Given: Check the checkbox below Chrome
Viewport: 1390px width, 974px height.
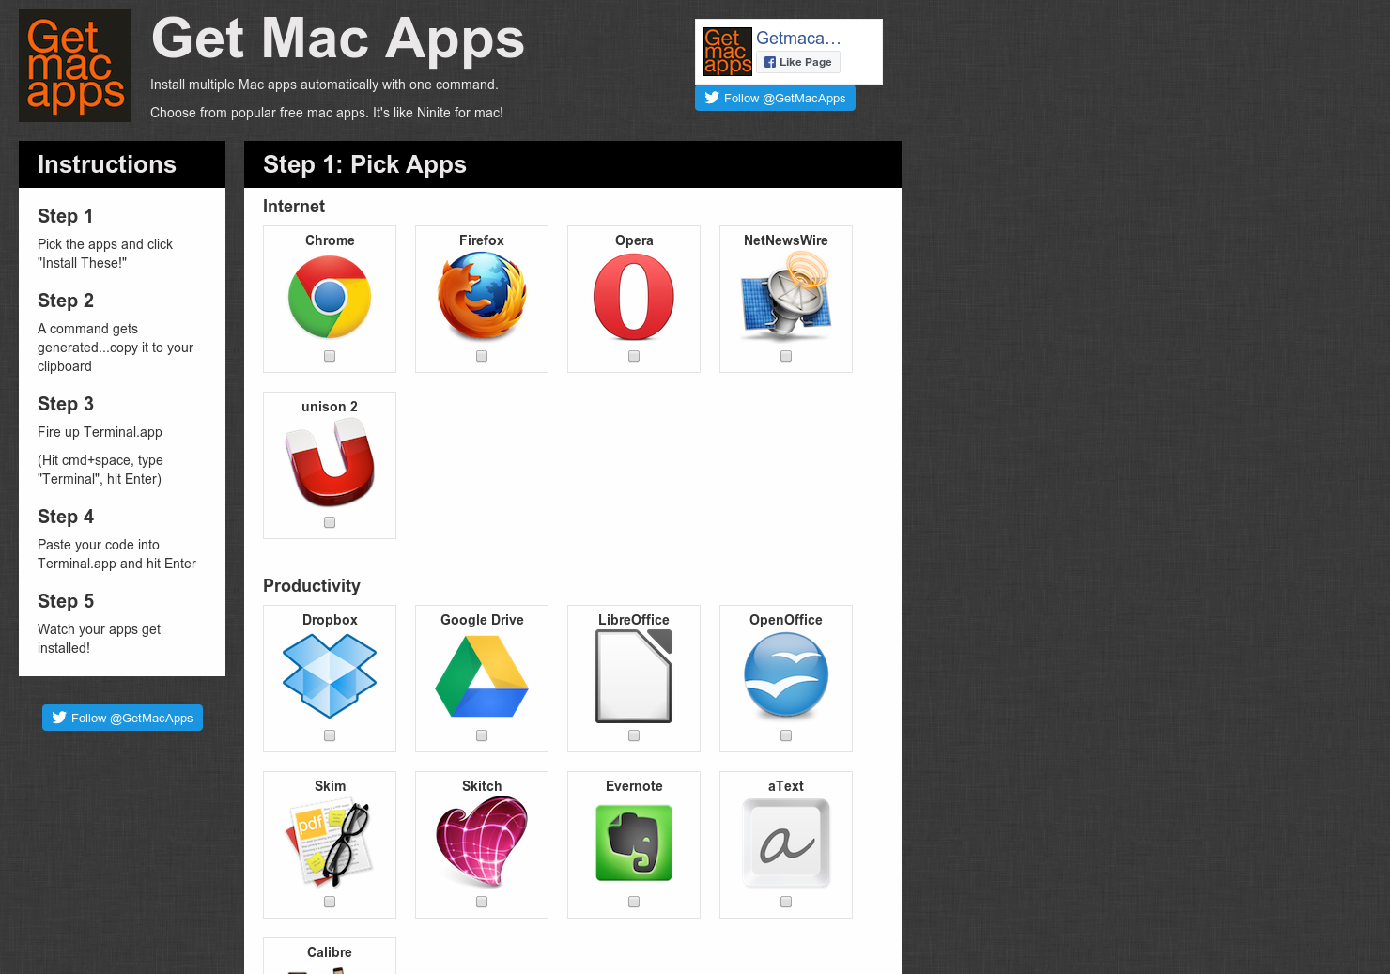Looking at the screenshot, I should pos(329,356).
